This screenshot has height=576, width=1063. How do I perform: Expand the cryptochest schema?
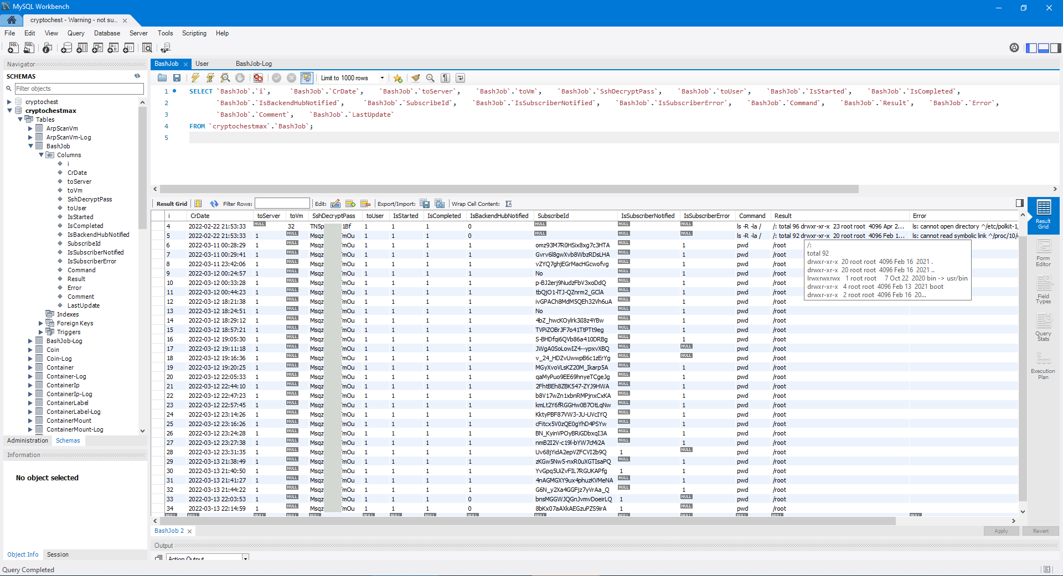point(9,102)
